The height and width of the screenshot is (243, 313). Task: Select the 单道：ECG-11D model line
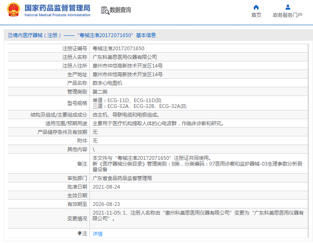[x=127, y=100]
